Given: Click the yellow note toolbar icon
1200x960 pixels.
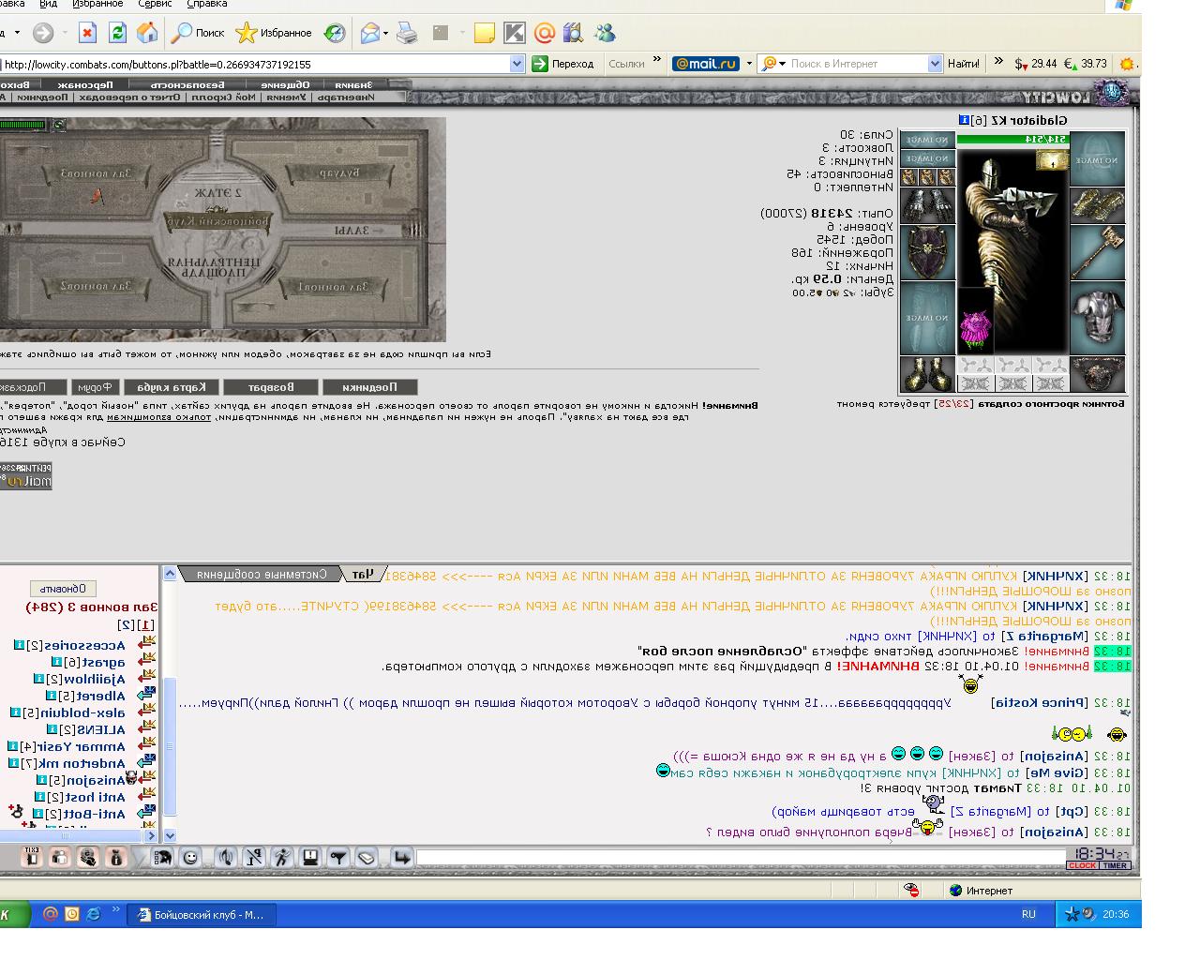Looking at the screenshot, I should 485,34.
